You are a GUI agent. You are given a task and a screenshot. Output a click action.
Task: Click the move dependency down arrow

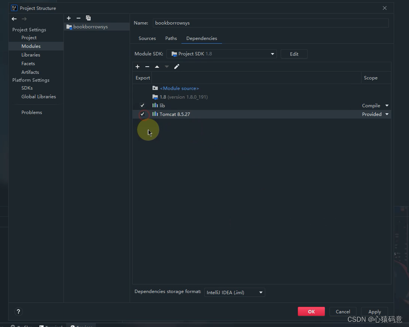[x=167, y=67]
